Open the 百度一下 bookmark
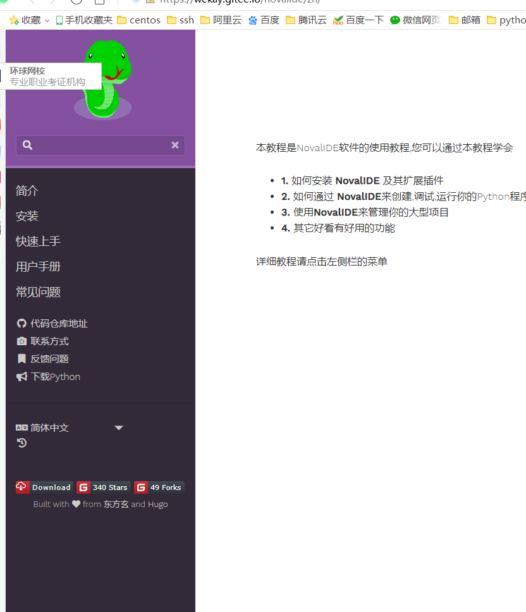The height and width of the screenshot is (612, 526). click(x=358, y=20)
